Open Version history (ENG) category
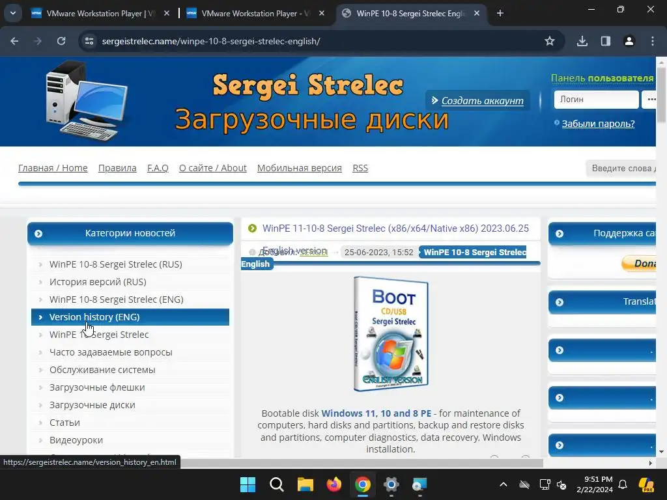The height and width of the screenshot is (500, 667). pos(130,317)
